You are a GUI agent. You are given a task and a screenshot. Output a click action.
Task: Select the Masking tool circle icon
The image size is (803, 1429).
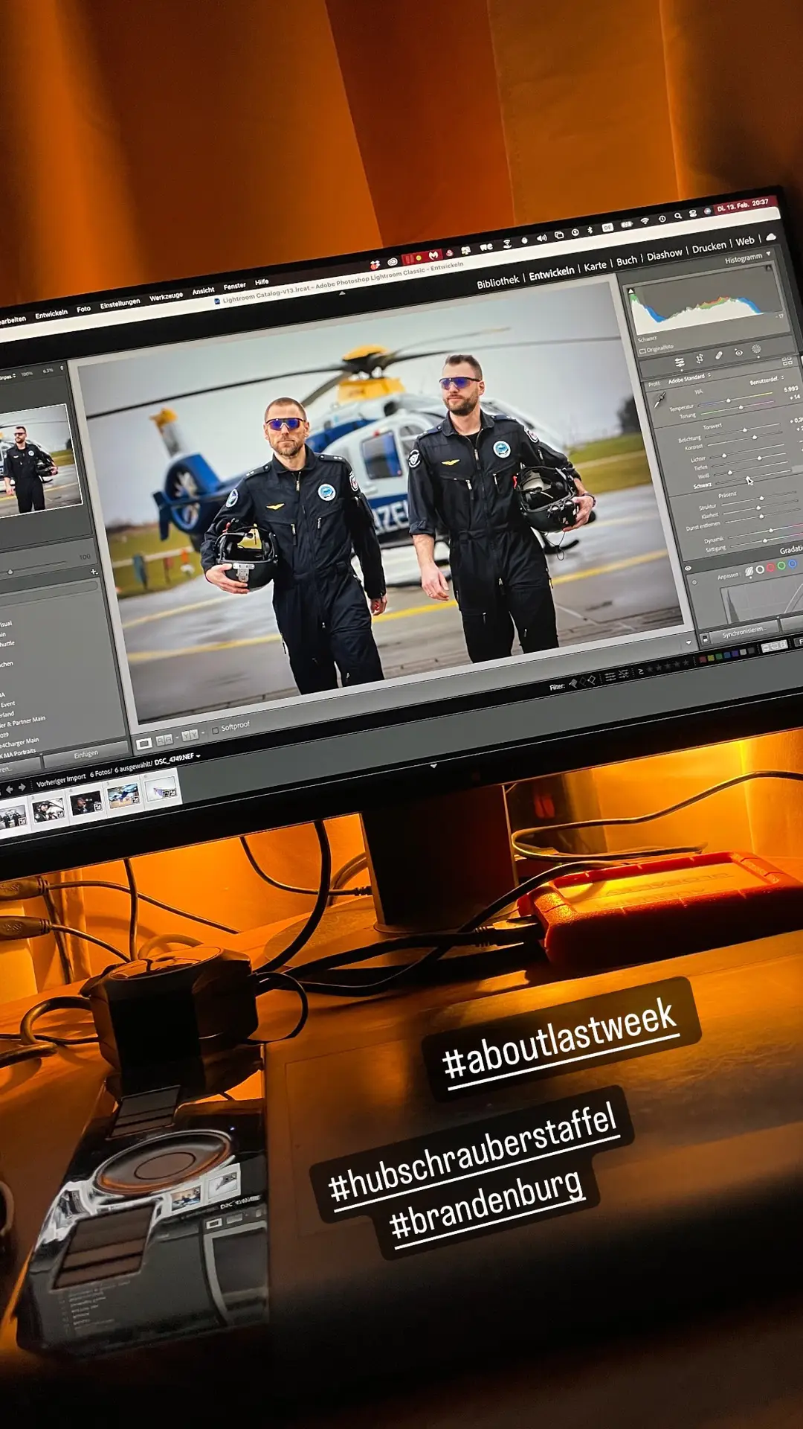[x=756, y=348]
